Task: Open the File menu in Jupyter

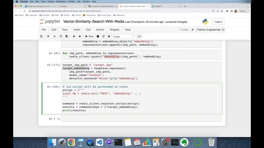Action: [44, 30]
